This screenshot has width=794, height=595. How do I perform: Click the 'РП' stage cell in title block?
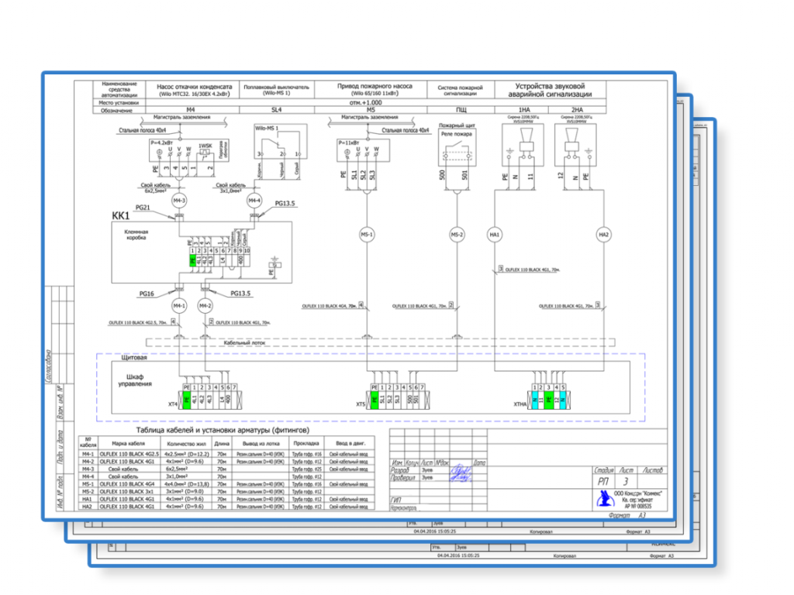coord(603,481)
